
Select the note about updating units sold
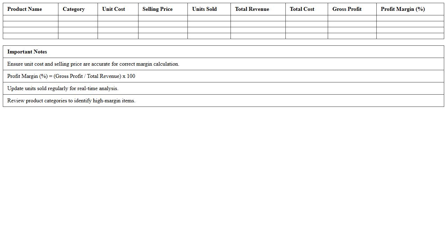[63, 88]
